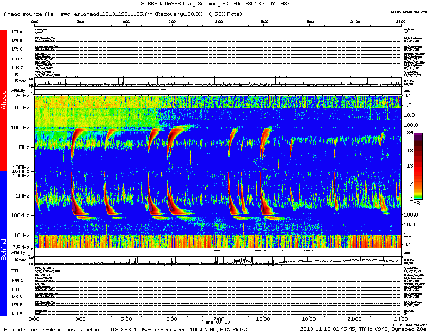Click the 15:00 tick on bottom time axis
The width and height of the screenshot is (431, 333).
point(264,318)
